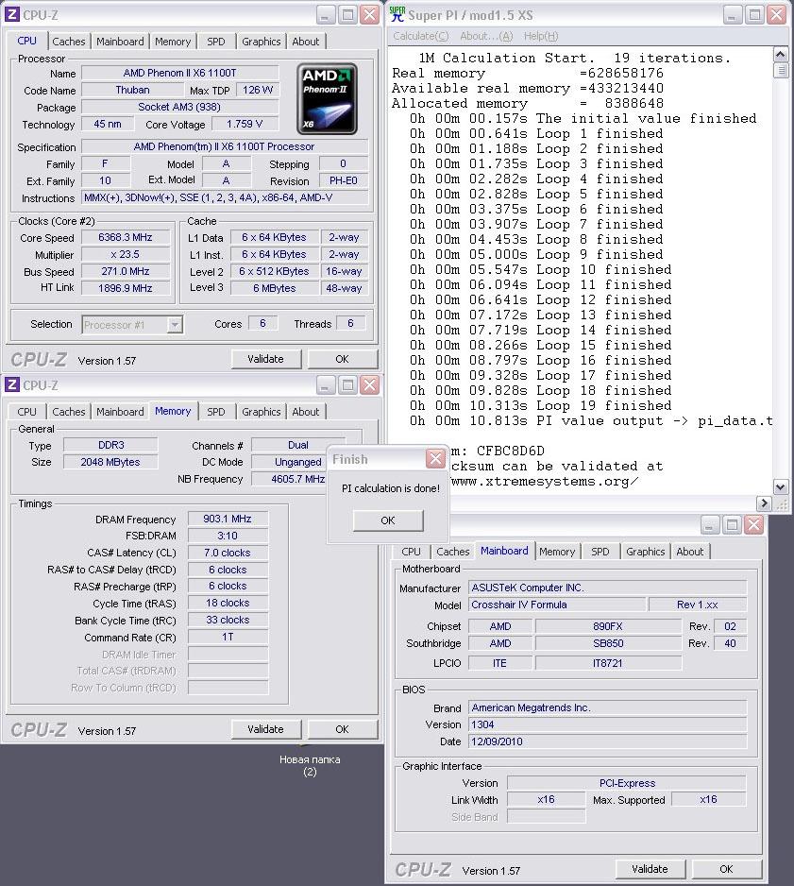794x886 pixels.
Task: Click the BIOS date 12/09/2010
Action: [x=608, y=741]
